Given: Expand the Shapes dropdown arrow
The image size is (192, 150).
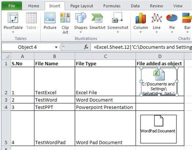Looking at the screenshot, I should pyautogui.click(x=81, y=32).
